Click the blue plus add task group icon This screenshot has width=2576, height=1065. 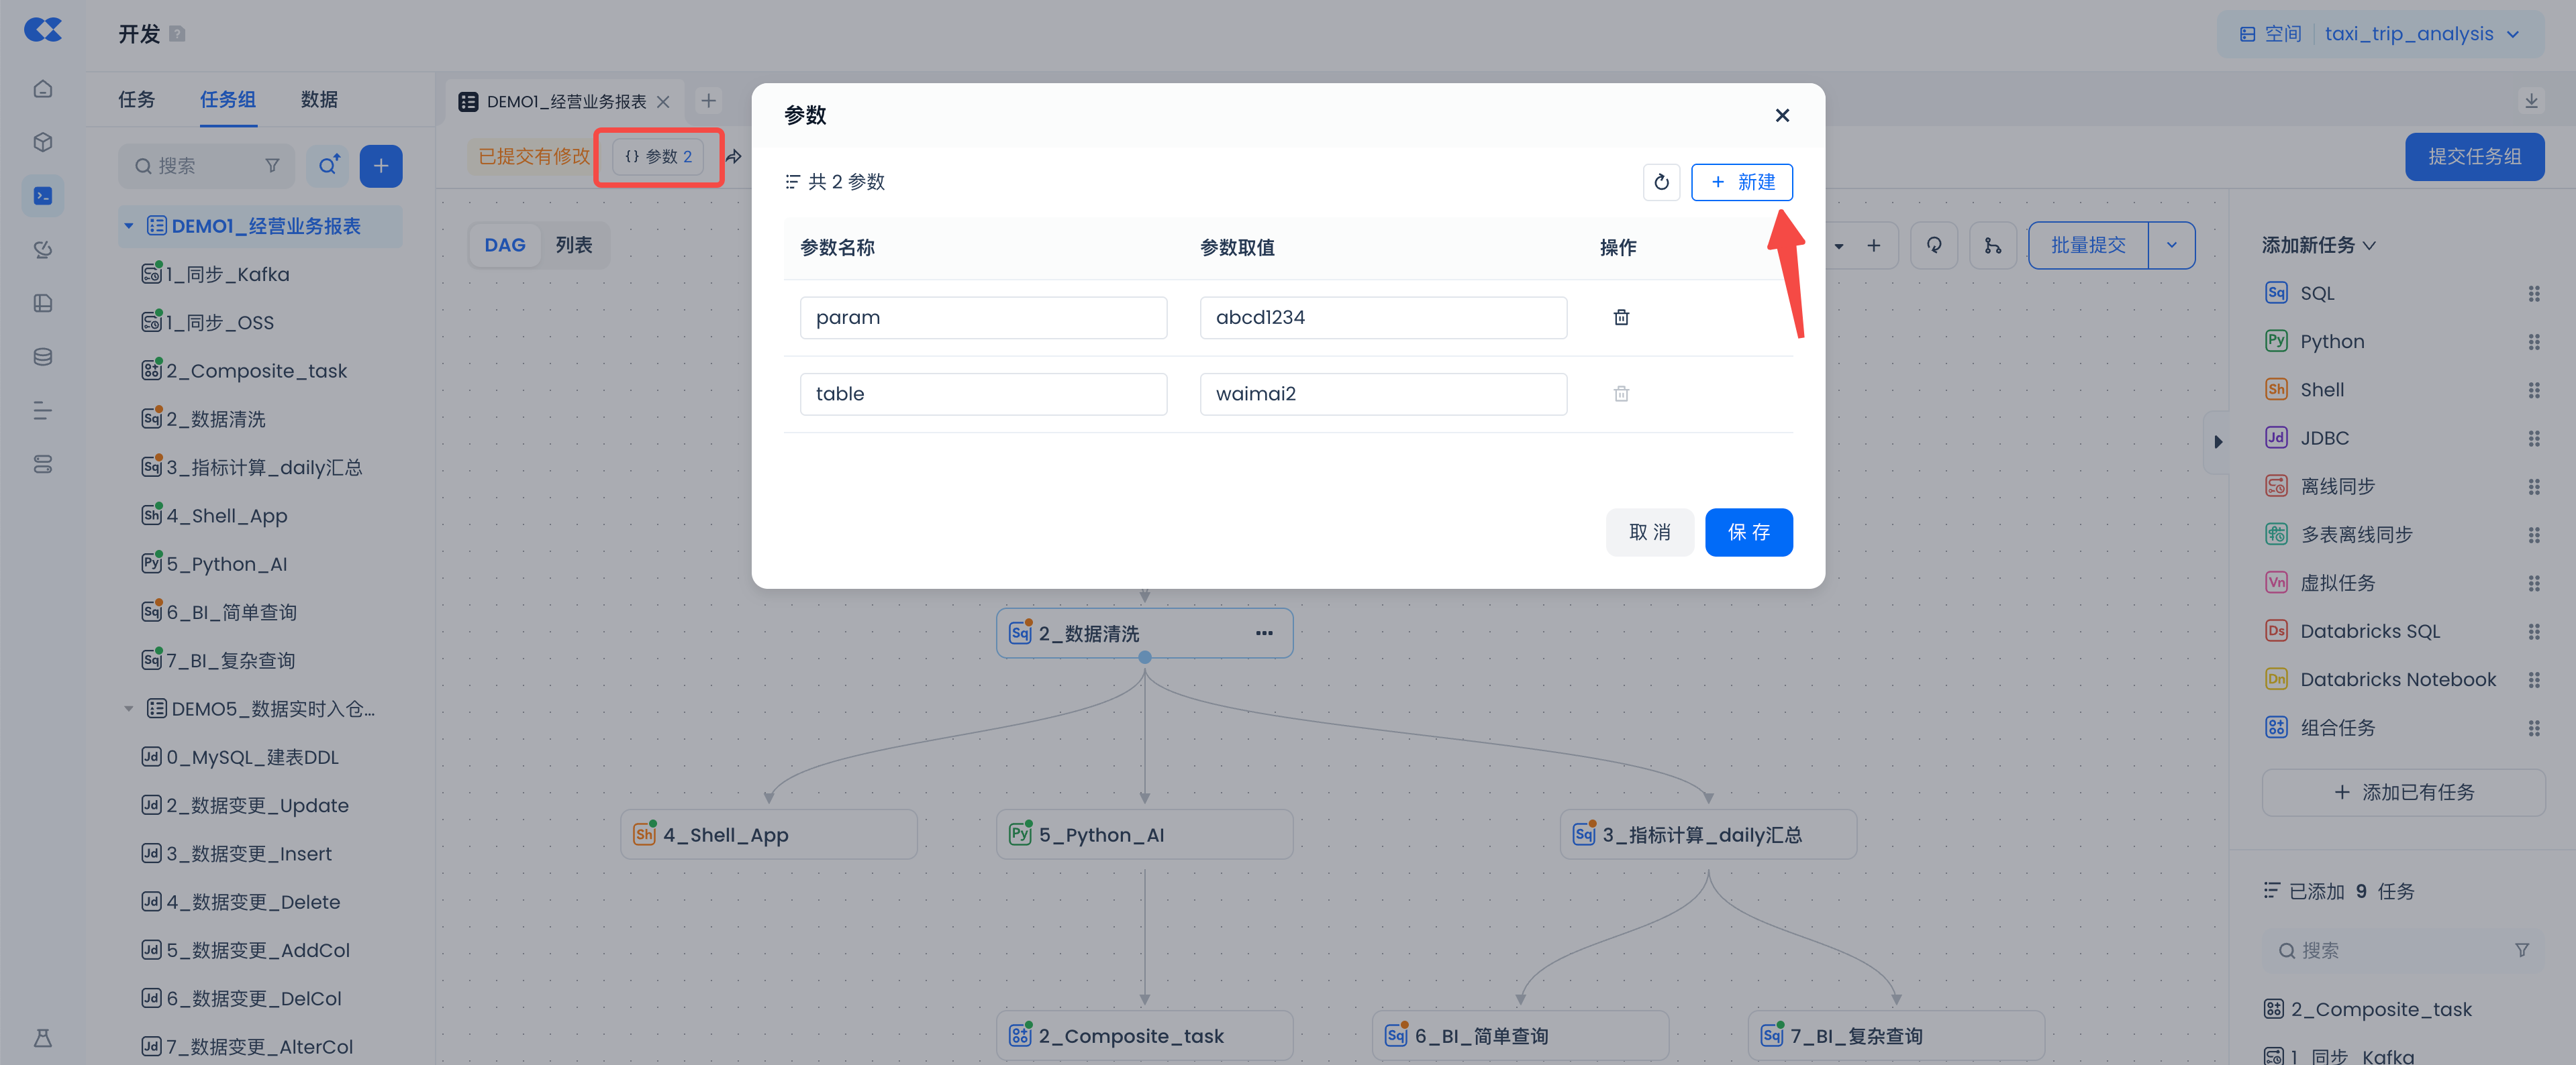(381, 166)
